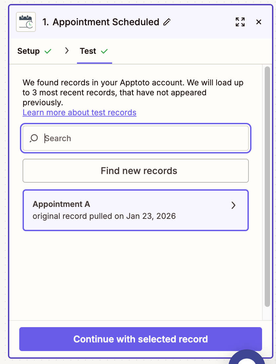Click the pencil icon to rename the step
The image size is (276, 364).
click(167, 22)
